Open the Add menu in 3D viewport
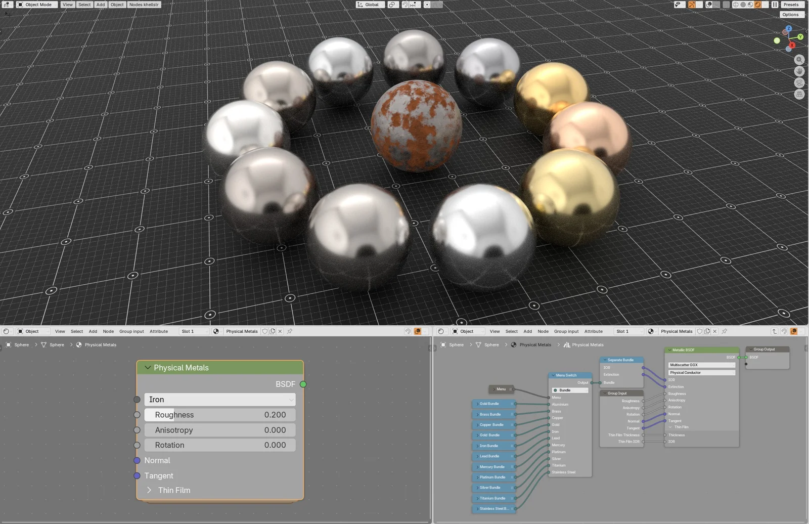This screenshot has width=809, height=524. [101, 5]
